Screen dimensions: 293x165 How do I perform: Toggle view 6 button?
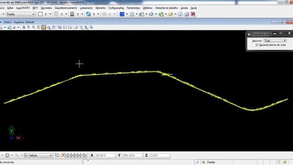79,155
